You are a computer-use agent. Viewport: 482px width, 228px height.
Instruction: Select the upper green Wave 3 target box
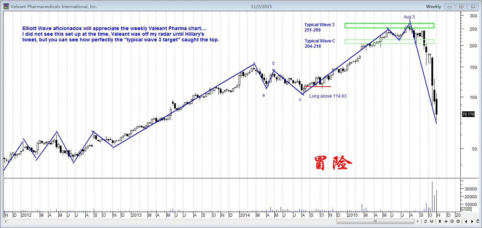click(x=389, y=25)
